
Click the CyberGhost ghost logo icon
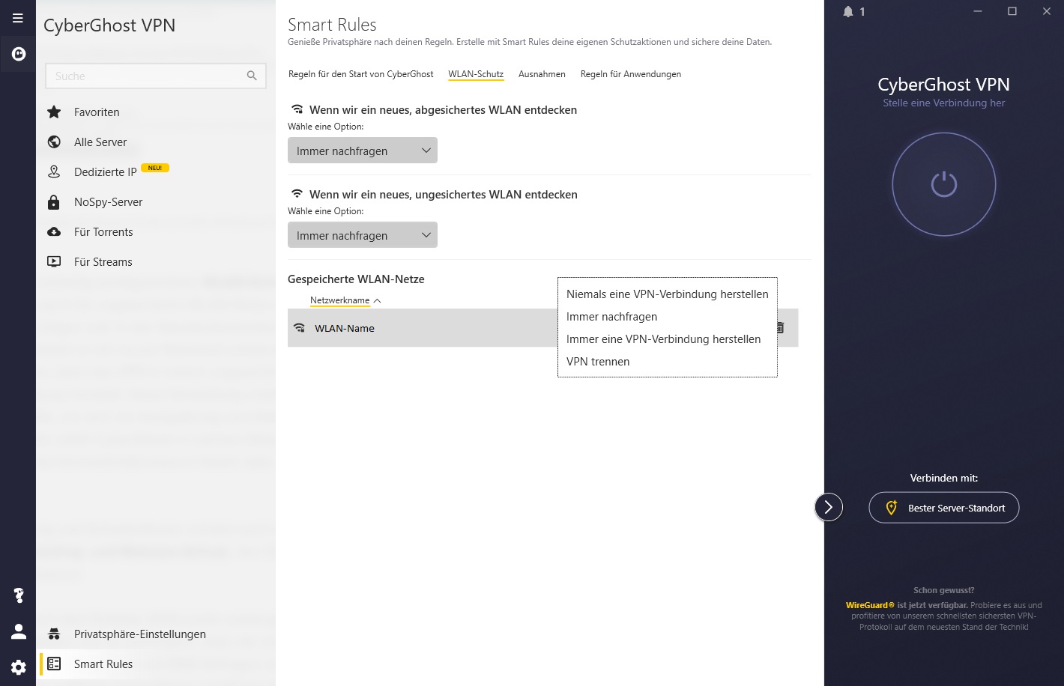(18, 54)
